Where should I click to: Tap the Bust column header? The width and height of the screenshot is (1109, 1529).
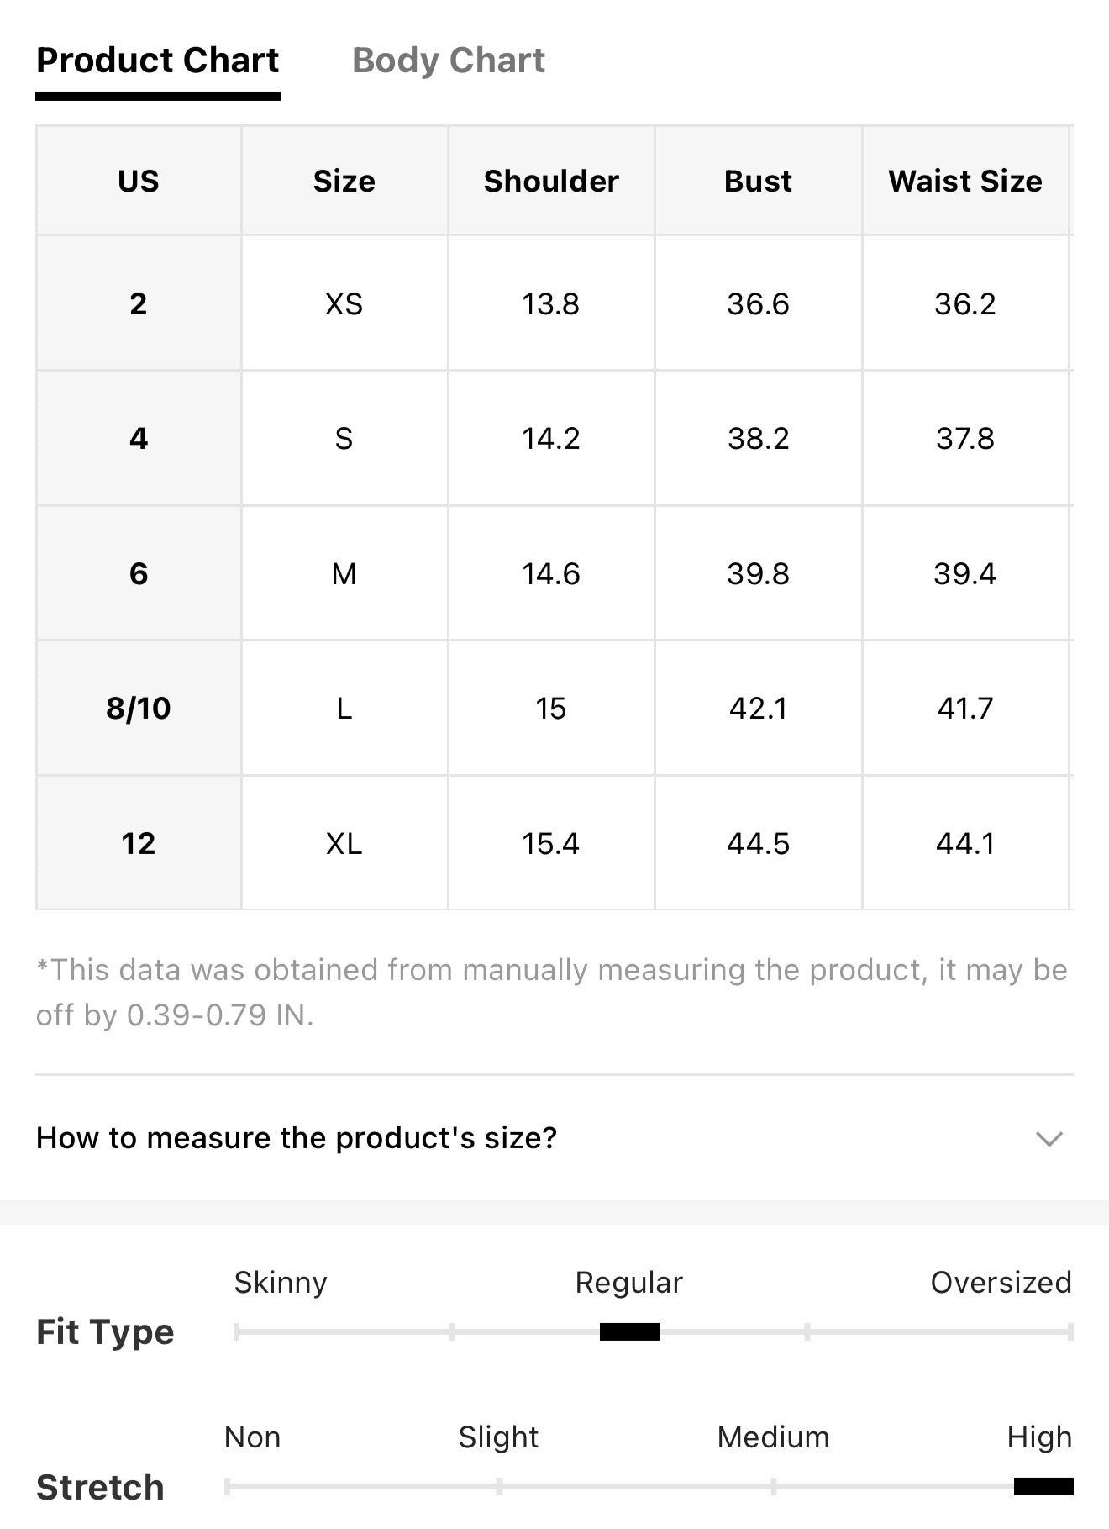758,181
